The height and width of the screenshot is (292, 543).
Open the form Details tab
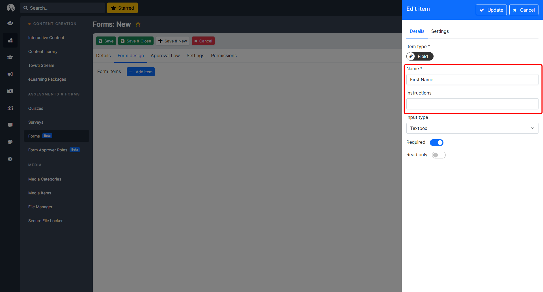click(103, 55)
